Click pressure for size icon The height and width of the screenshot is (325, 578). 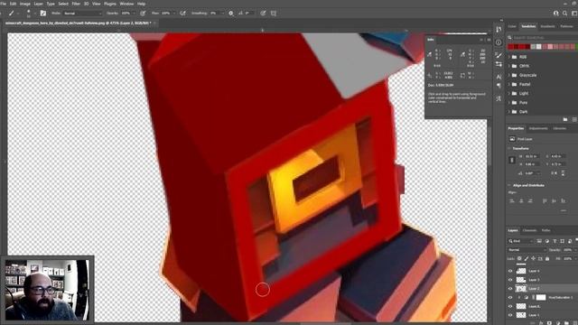point(263,14)
